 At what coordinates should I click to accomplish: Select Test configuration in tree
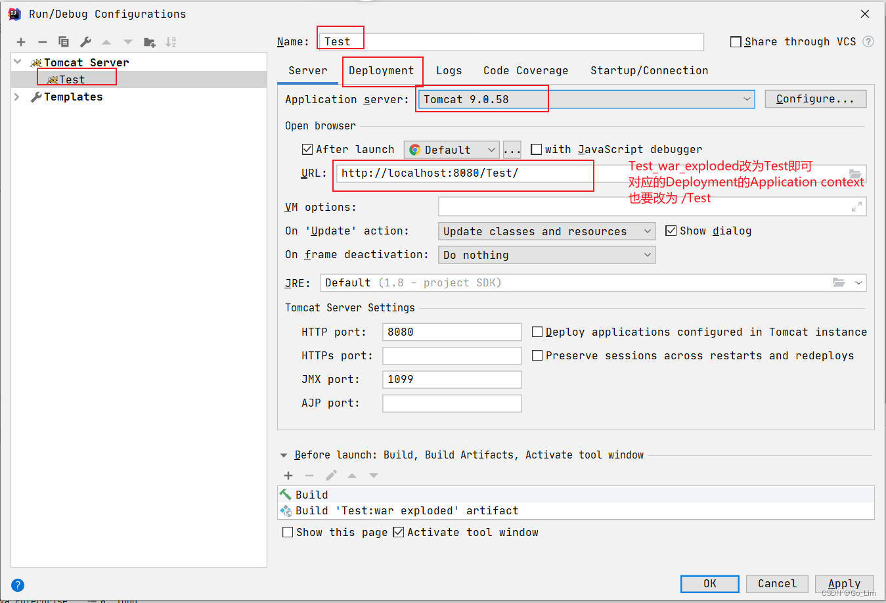click(139, 79)
